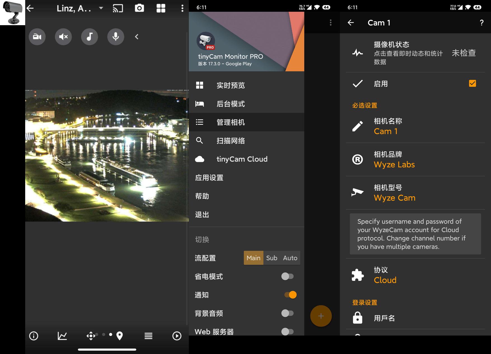Open overflow menu behind the drawer
The height and width of the screenshot is (354, 491).
(x=331, y=23)
